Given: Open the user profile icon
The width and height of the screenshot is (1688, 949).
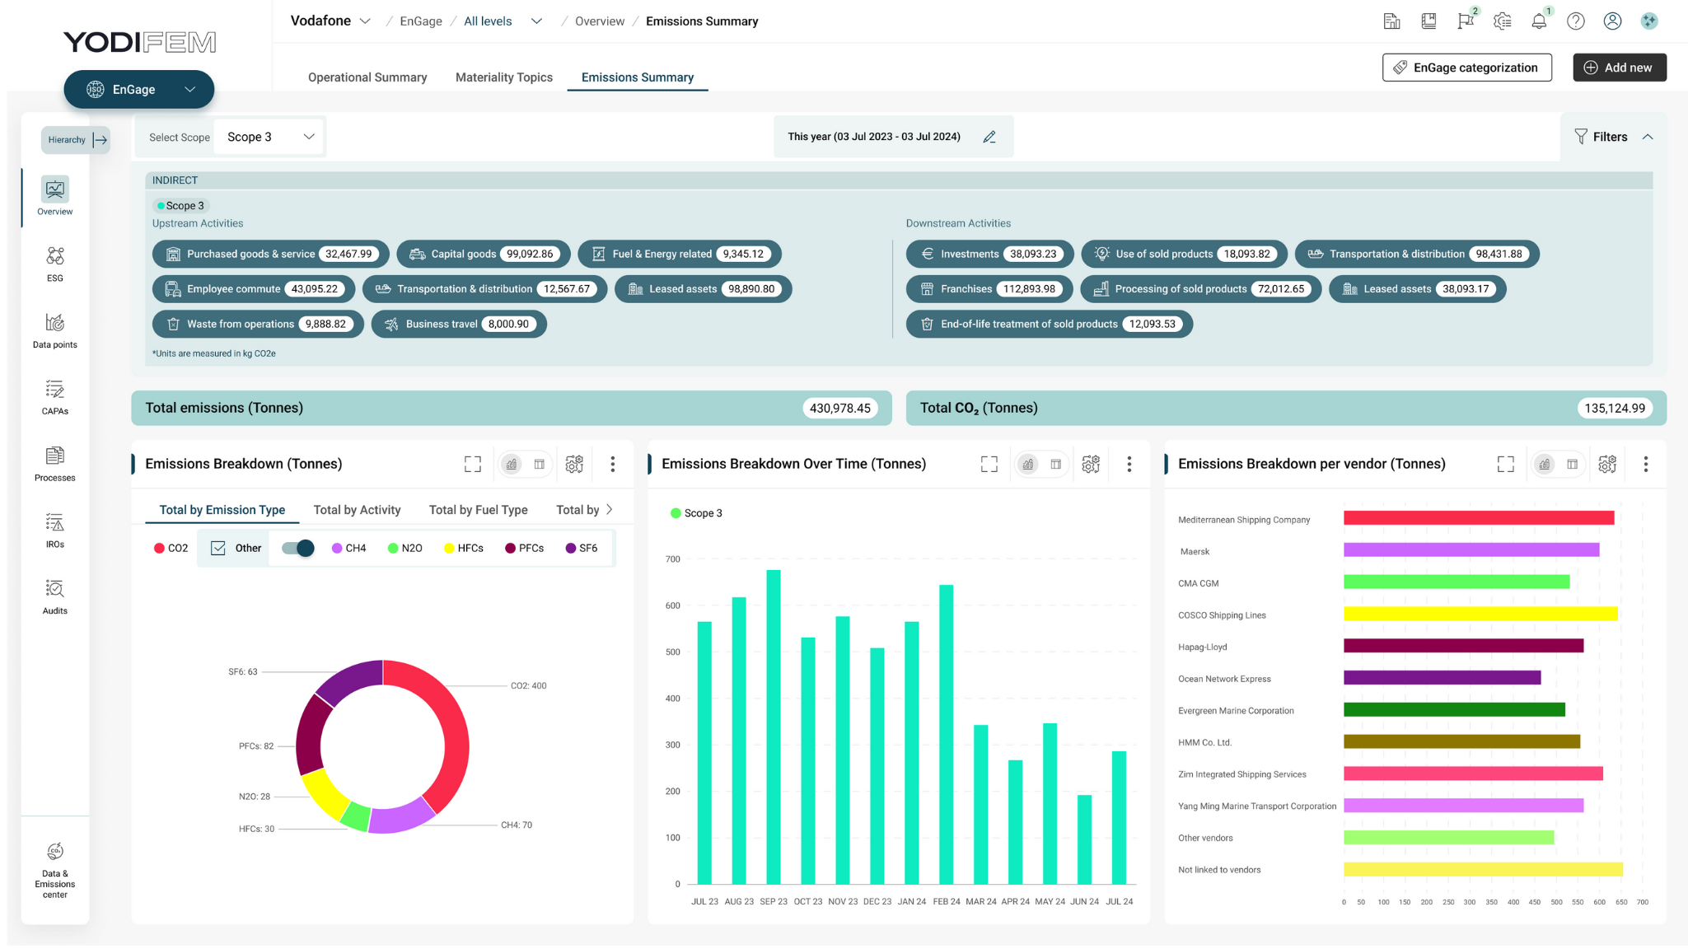Looking at the screenshot, I should (1613, 21).
